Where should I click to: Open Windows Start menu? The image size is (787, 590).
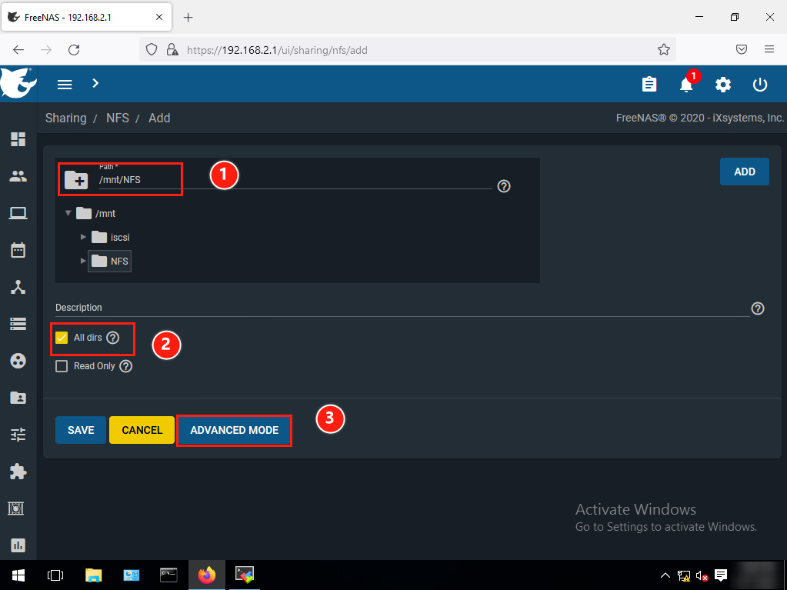click(x=18, y=575)
